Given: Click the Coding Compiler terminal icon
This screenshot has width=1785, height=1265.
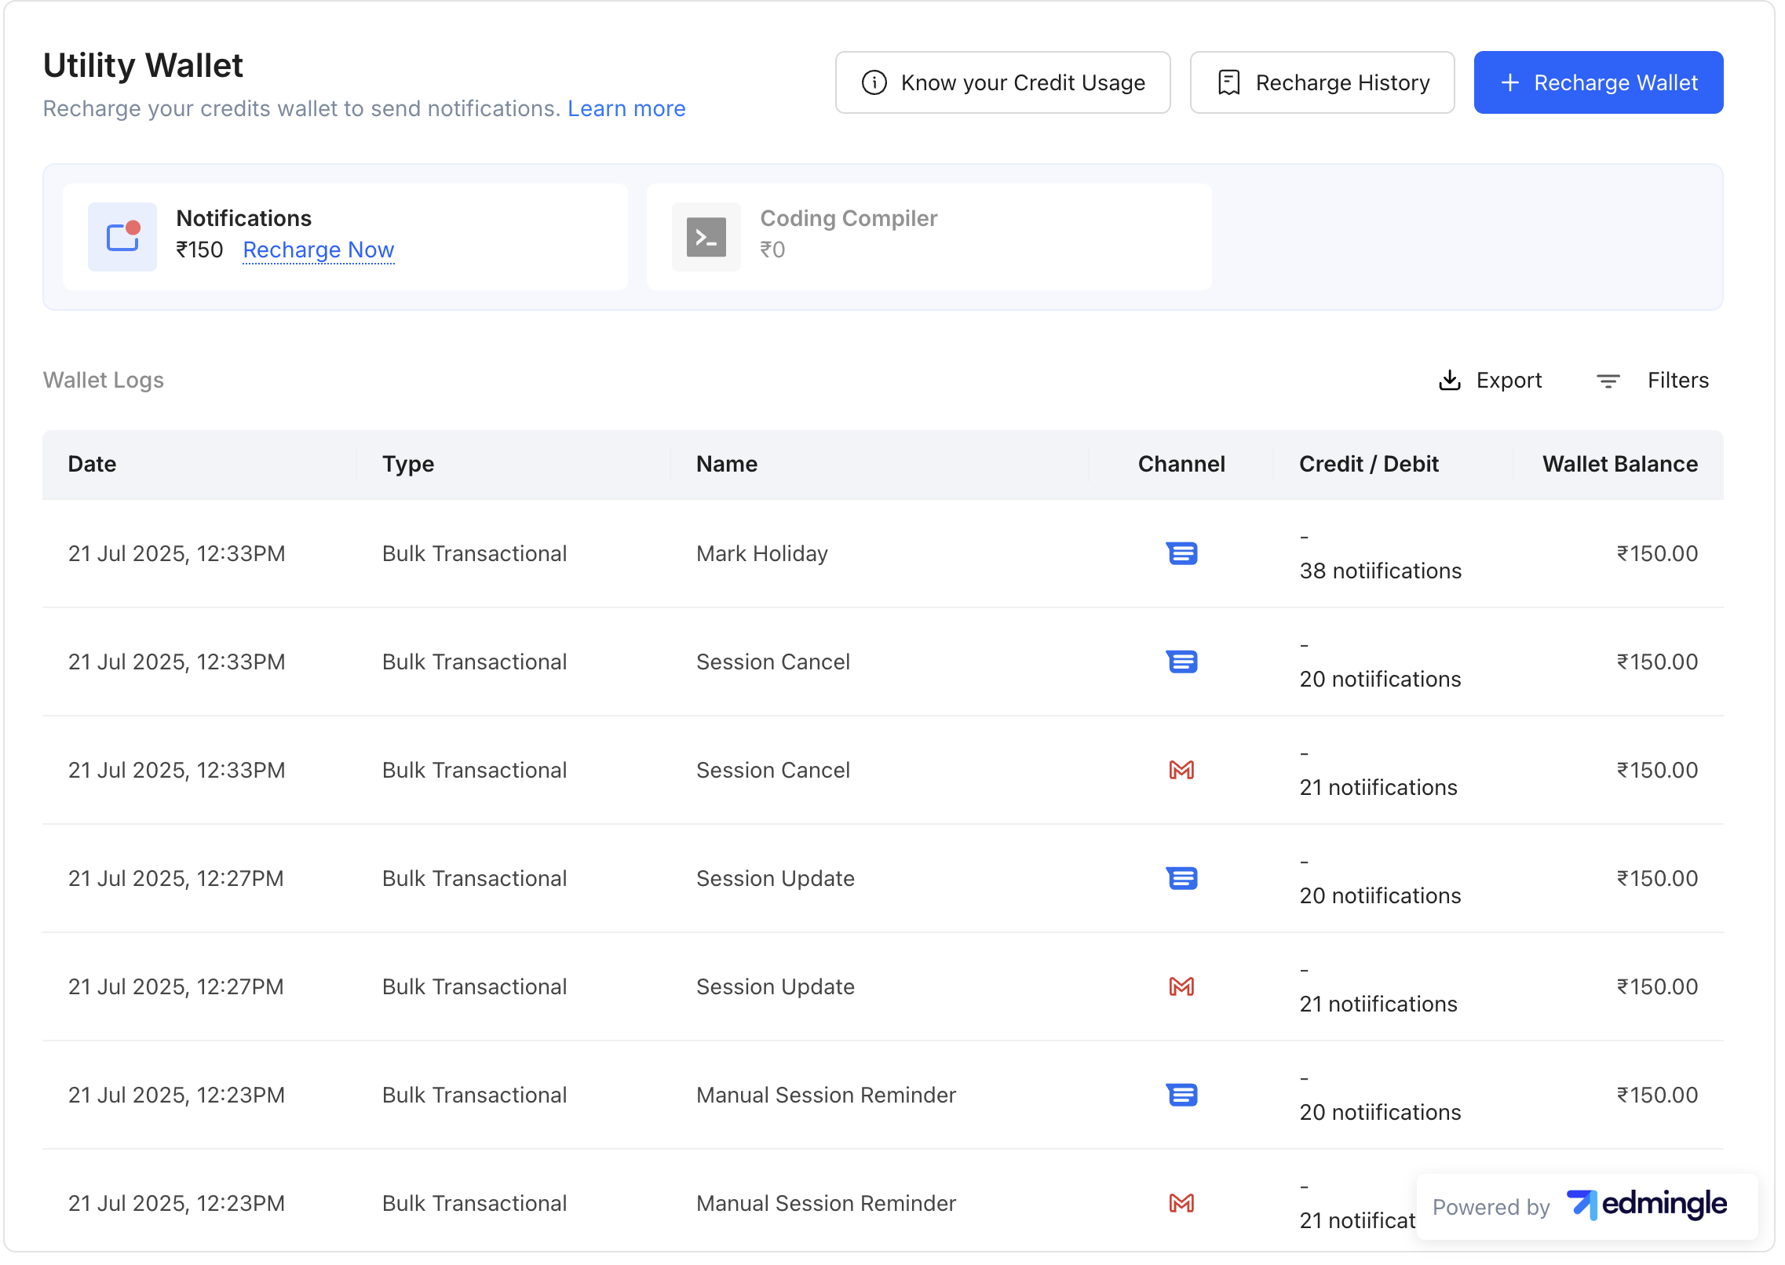Looking at the screenshot, I should pyautogui.click(x=706, y=237).
